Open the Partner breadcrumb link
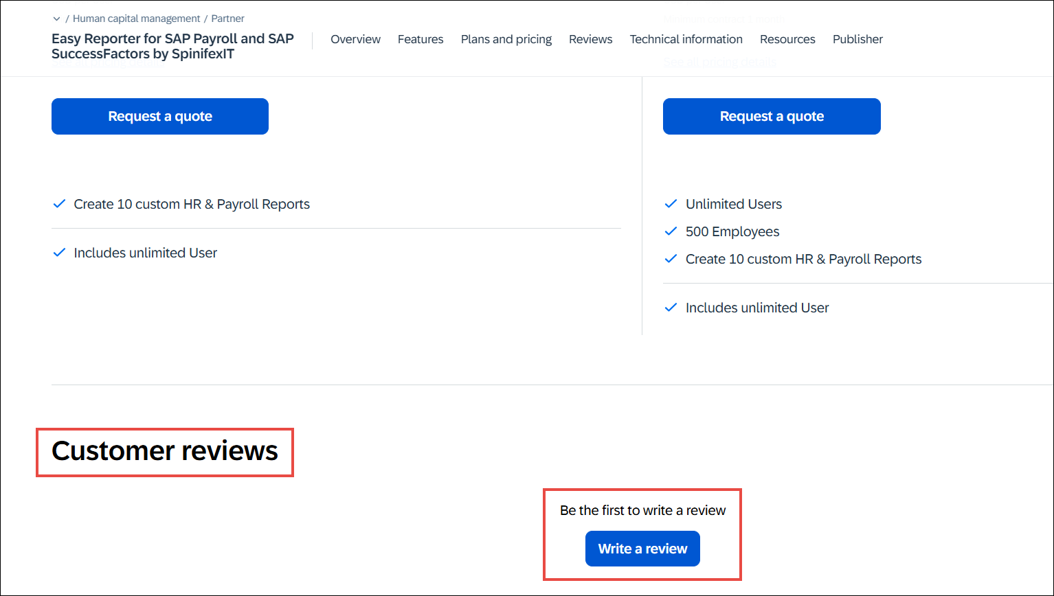1054x596 pixels. [x=227, y=19]
